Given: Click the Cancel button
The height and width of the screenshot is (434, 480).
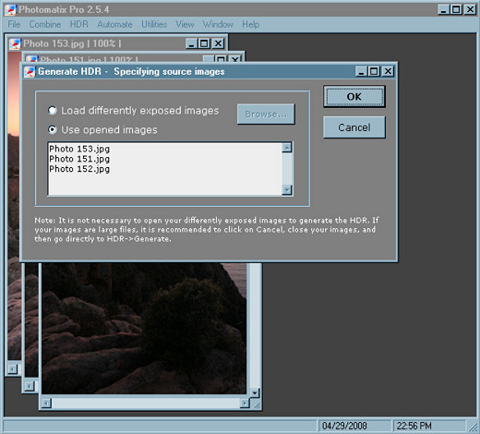Looking at the screenshot, I should 354,127.
